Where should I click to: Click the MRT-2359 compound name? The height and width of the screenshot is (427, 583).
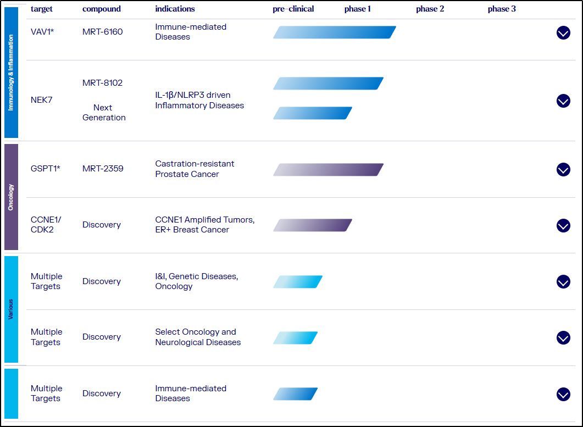103,169
